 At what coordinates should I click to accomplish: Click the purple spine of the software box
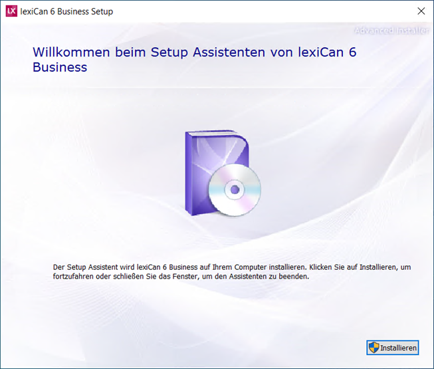click(189, 174)
